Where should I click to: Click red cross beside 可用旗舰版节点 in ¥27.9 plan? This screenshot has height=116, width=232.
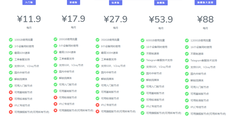(x=98, y=111)
